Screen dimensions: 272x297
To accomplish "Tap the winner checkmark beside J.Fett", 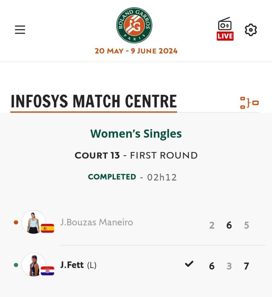I will pos(189,264).
